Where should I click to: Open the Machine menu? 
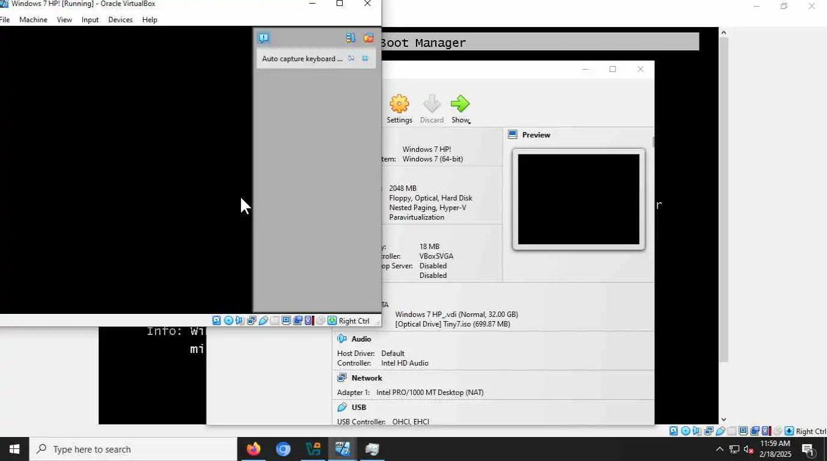click(x=33, y=20)
